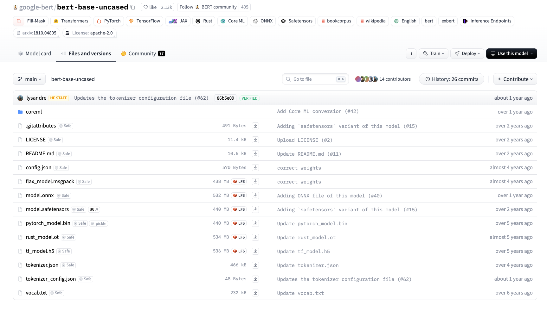Expand the Contribute dropdown
547x311 pixels.
pos(515,79)
